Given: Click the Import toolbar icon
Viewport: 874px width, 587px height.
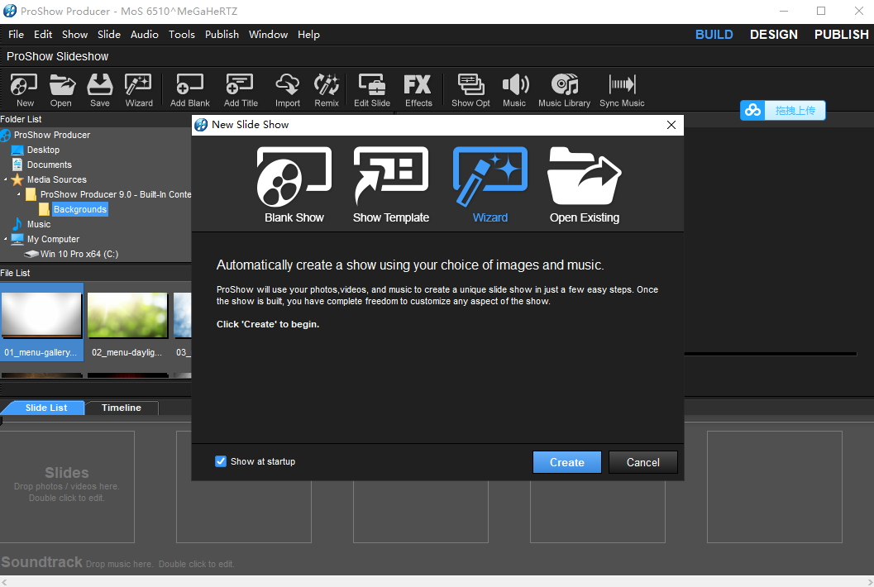Looking at the screenshot, I should (x=288, y=90).
